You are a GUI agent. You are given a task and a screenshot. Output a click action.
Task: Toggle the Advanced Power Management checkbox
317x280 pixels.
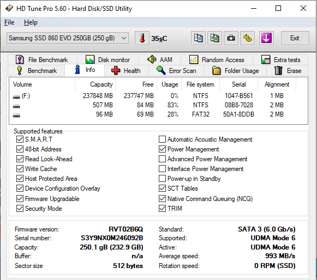[162, 159]
